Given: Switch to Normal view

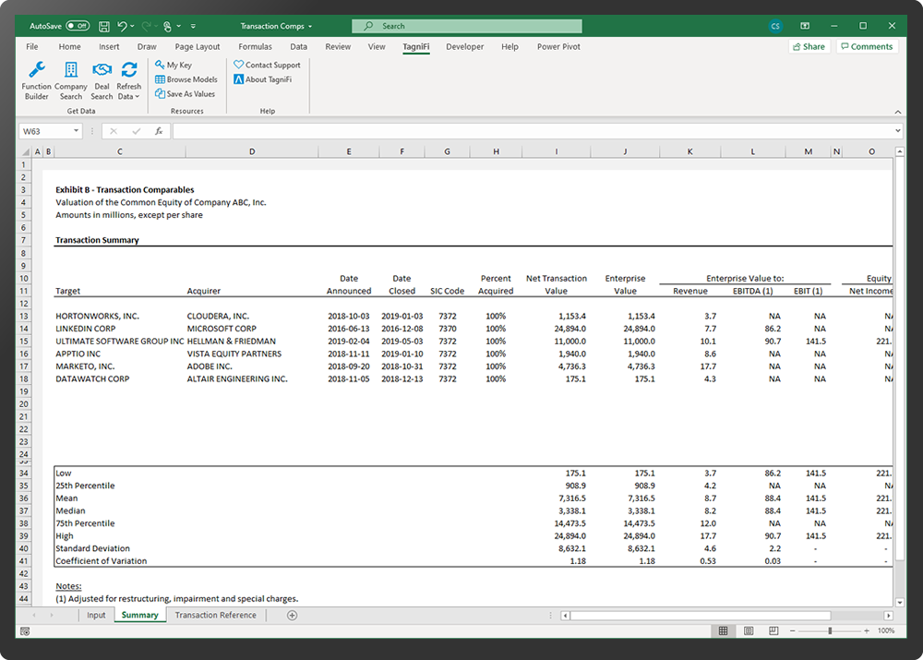Looking at the screenshot, I should [723, 630].
